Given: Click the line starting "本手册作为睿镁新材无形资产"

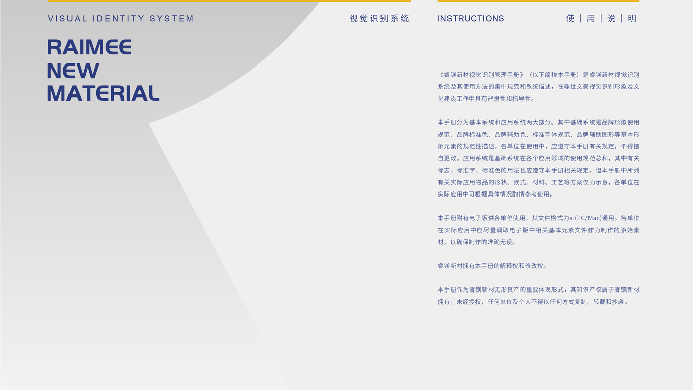Looking at the screenshot, I should coord(538,289).
